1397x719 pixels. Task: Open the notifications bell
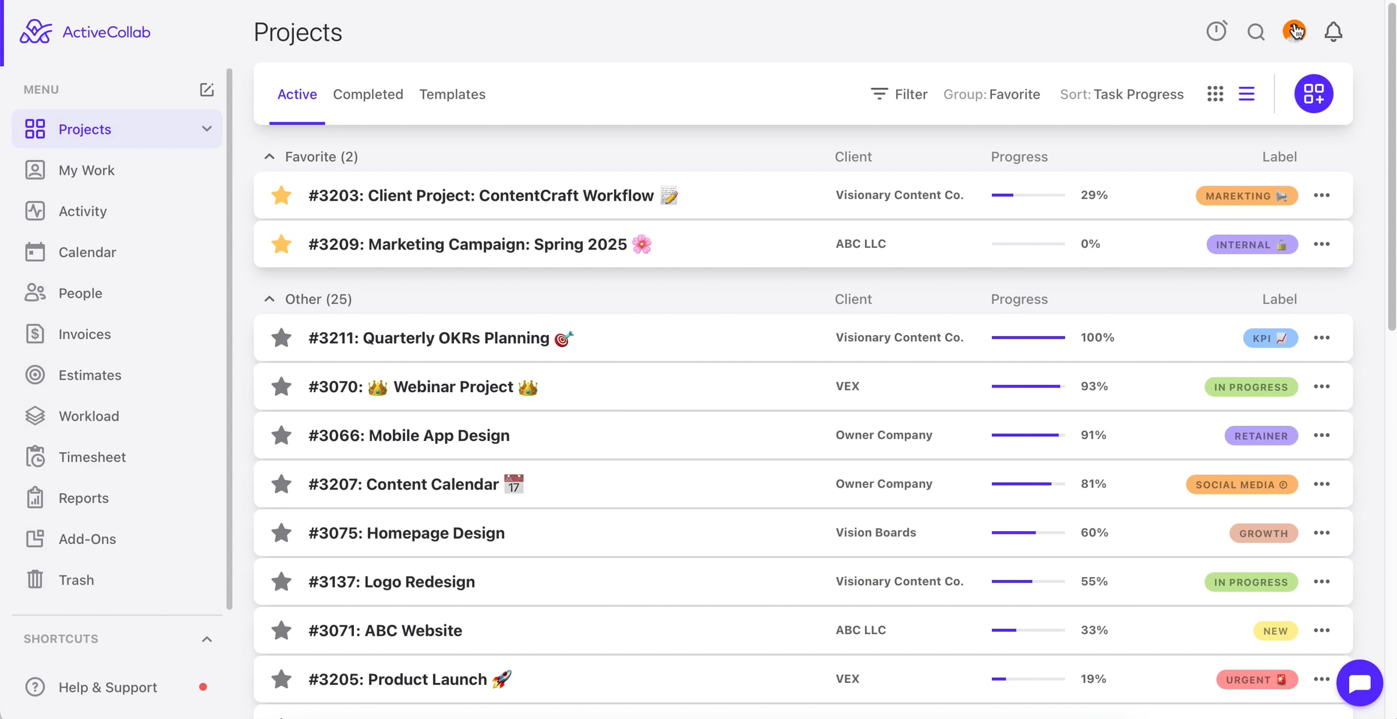[1333, 31]
